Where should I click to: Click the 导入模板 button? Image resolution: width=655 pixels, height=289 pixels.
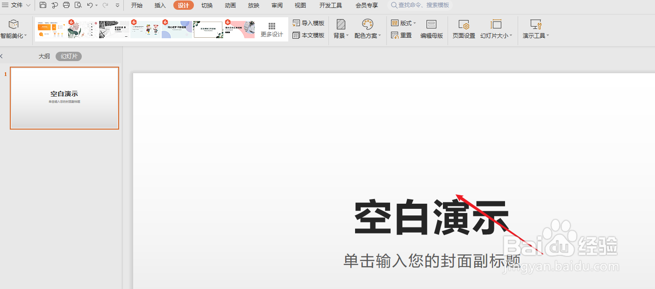(x=308, y=23)
